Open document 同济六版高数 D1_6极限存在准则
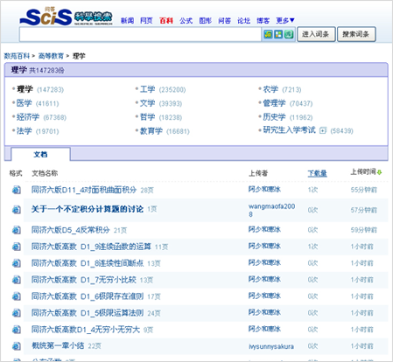Image resolution: width=393 pixels, height=362 pixels. [x=88, y=296]
